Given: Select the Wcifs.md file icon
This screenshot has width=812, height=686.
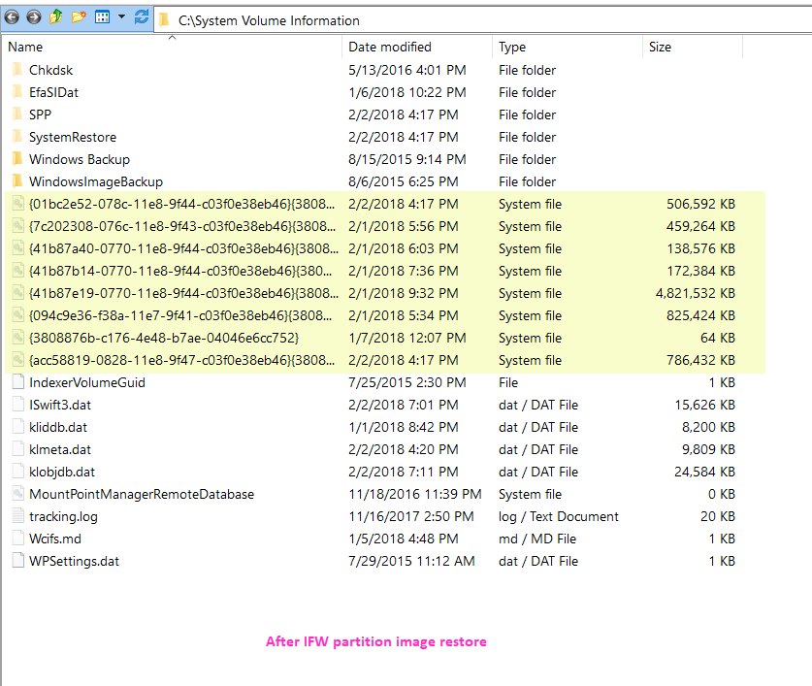Looking at the screenshot, I should (x=17, y=538).
